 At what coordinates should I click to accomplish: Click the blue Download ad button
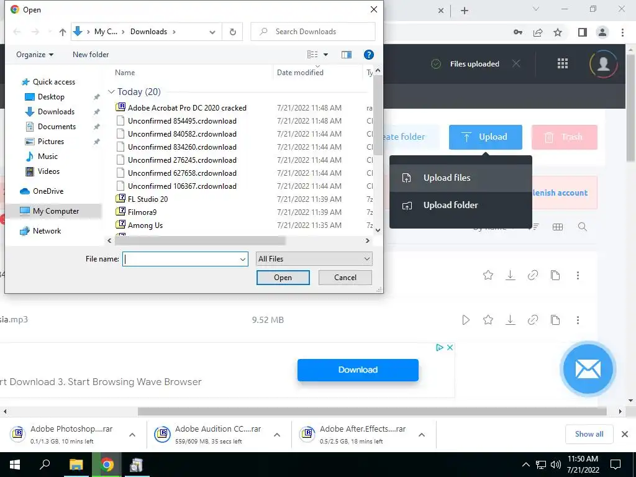click(358, 370)
